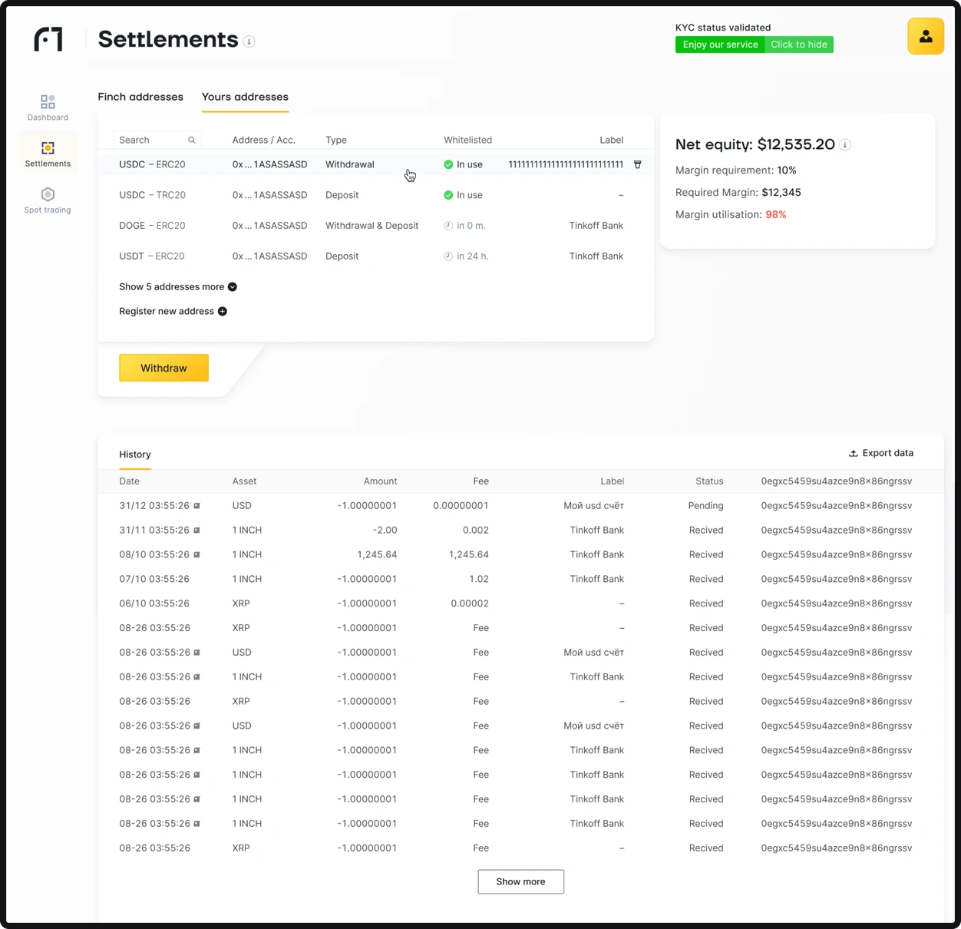
Task: Click the green check in the USDC – ERC20 row
Action: coord(448,164)
